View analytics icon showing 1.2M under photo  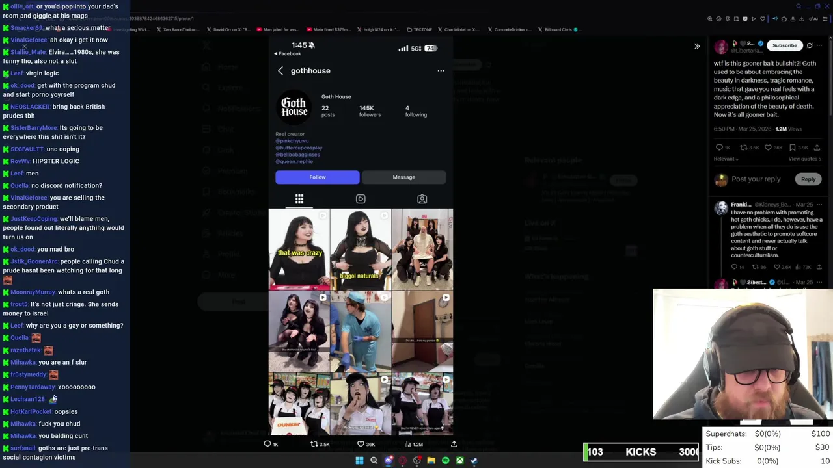413,444
